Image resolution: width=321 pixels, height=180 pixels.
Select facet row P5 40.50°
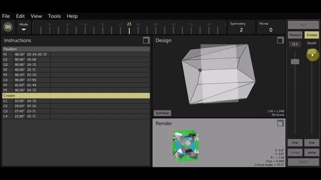coord(76,90)
